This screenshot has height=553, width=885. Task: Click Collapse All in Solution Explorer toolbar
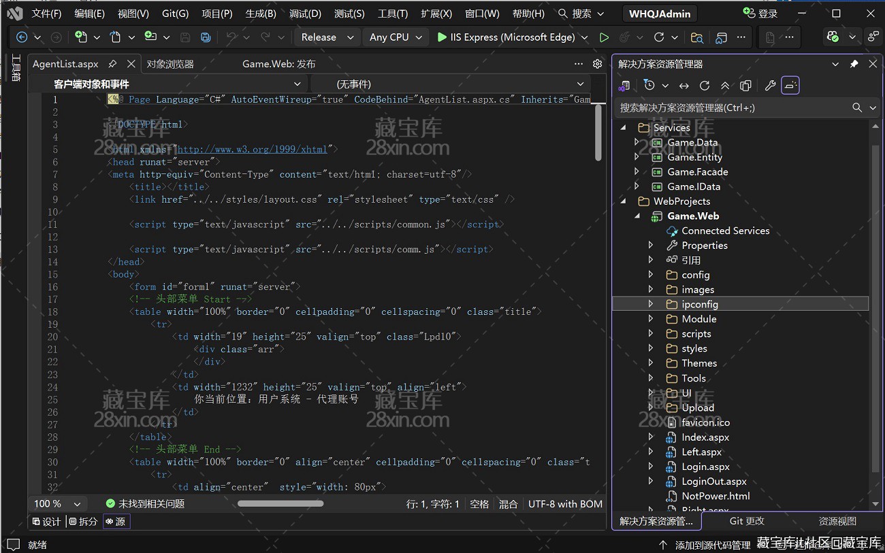point(725,86)
